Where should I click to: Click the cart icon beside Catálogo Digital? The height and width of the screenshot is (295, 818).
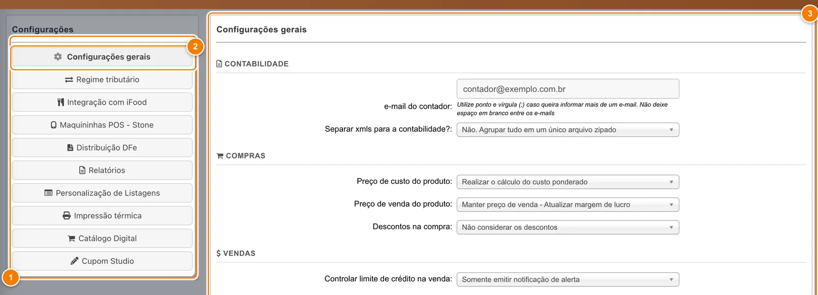click(72, 238)
